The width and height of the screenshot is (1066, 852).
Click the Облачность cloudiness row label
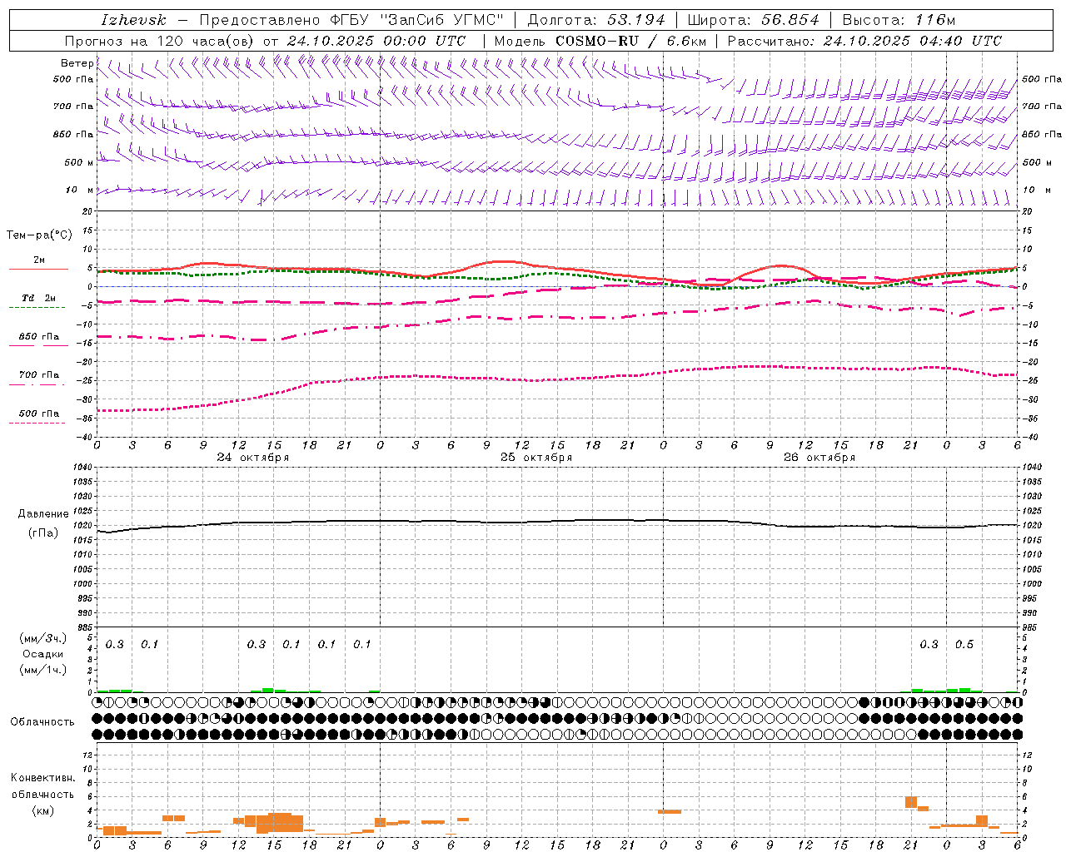[42, 722]
